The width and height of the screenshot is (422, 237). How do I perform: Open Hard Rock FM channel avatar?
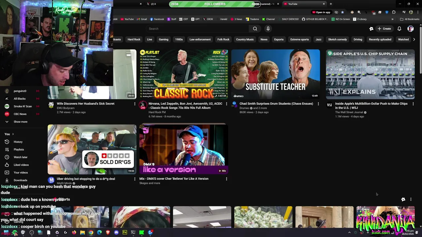click(x=143, y=105)
